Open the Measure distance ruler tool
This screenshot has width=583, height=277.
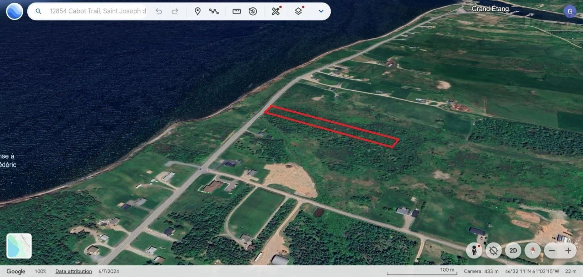[236, 11]
